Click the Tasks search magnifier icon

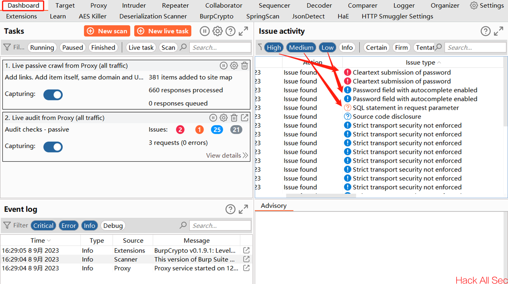[183, 47]
